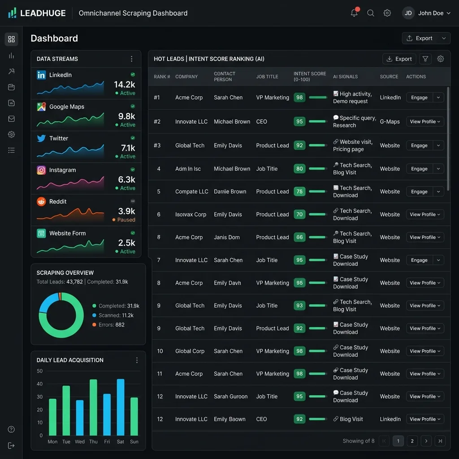Open the folders sidebar icon
The height and width of the screenshot is (459, 459).
11,87
